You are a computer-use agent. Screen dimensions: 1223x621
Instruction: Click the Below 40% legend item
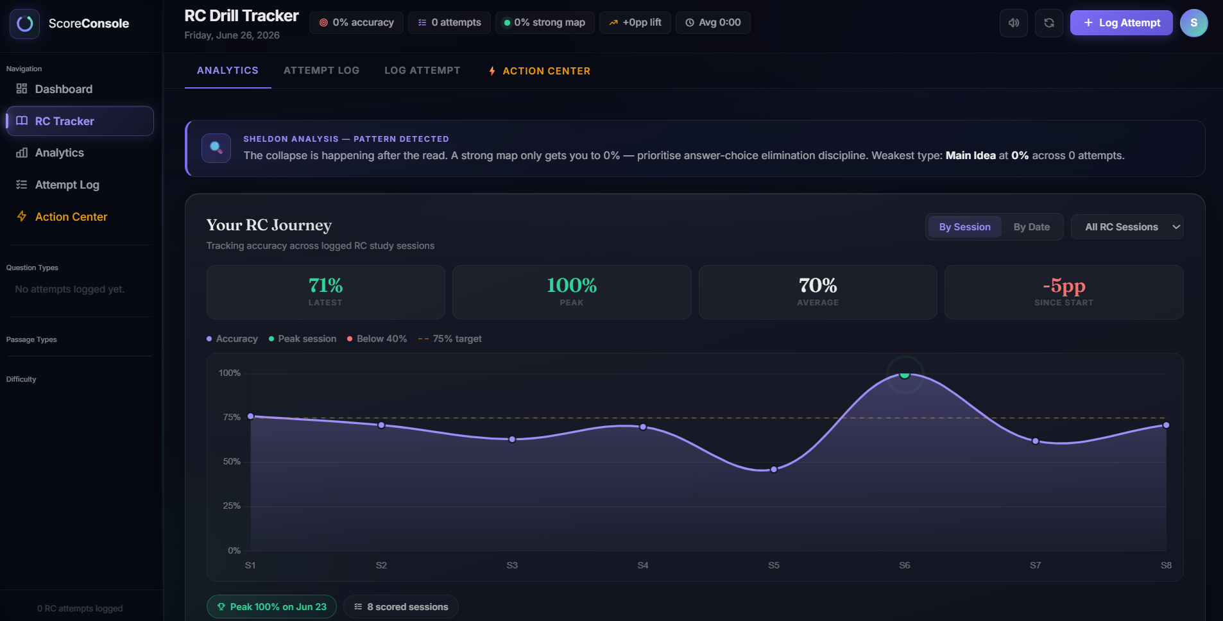(377, 339)
